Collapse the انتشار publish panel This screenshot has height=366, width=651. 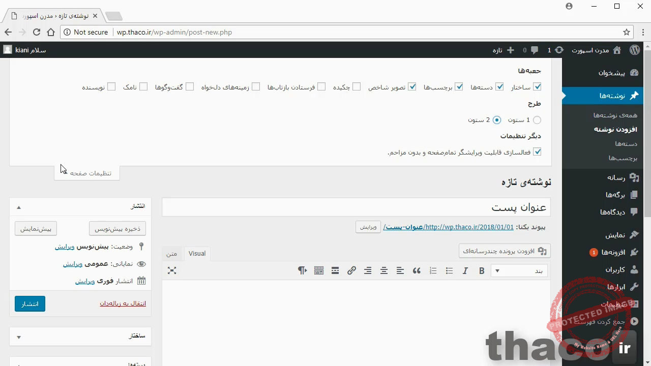click(18, 207)
